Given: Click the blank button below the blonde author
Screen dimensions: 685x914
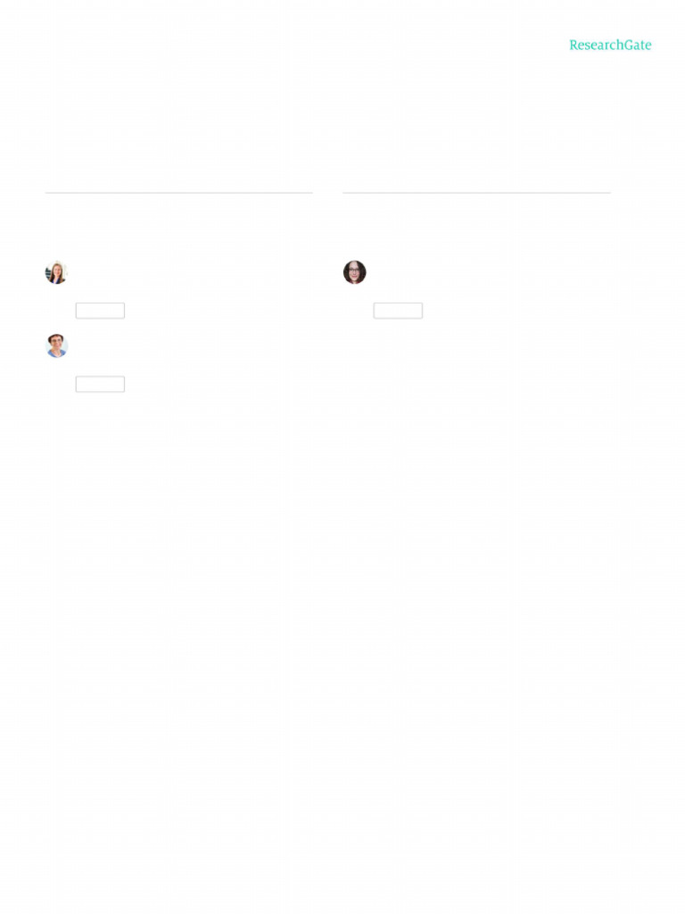Looking at the screenshot, I should [100, 311].
